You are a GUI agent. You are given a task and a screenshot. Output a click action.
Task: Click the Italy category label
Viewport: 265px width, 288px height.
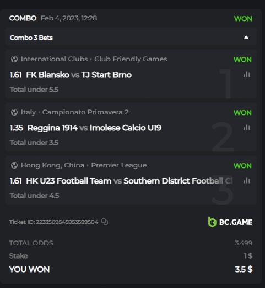(28, 112)
